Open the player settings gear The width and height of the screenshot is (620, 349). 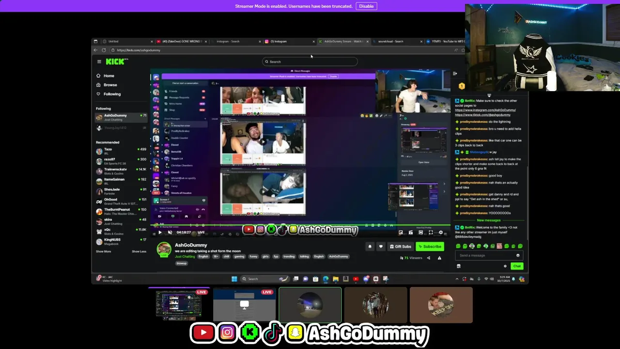pyautogui.click(x=441, y=232)
